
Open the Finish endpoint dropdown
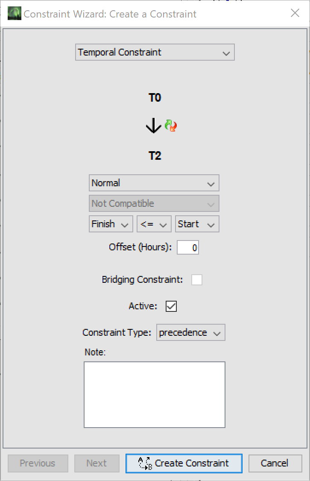[110, 224]
